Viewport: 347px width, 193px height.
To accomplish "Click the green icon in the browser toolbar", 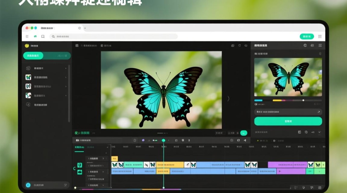I will click(x=35, y=37).
